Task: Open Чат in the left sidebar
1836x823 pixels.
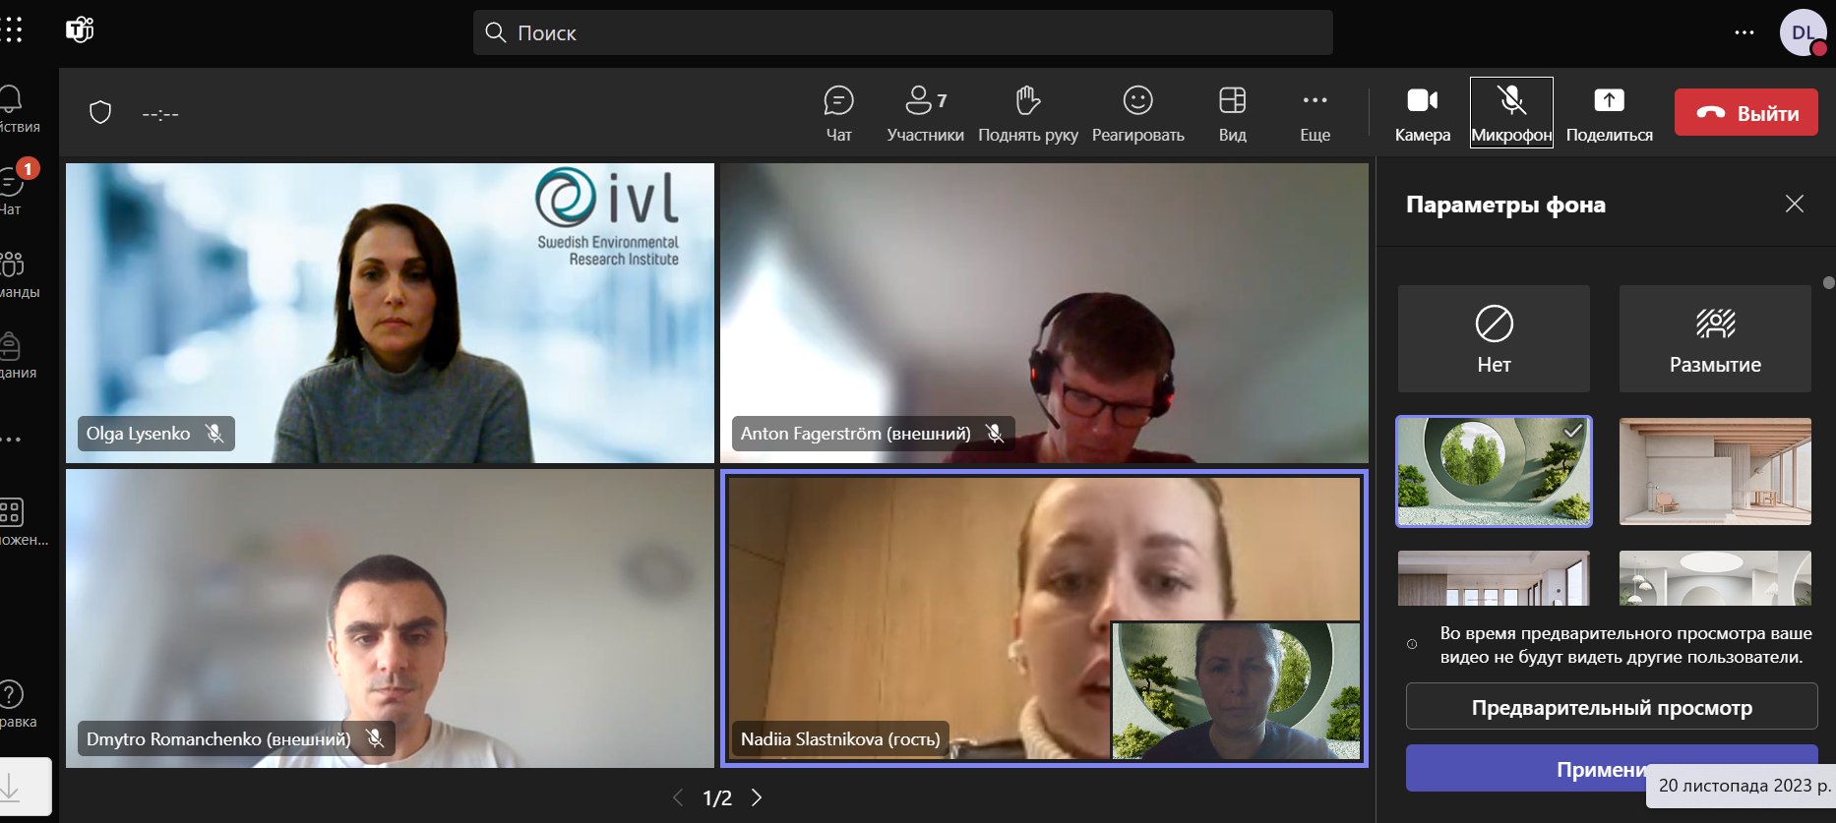Action: 12,189
